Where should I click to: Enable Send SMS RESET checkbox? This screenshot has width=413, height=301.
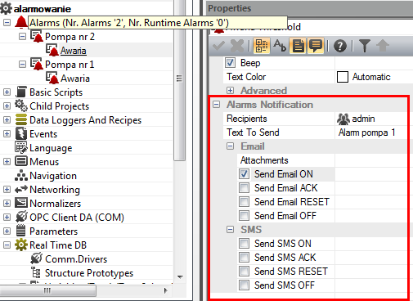244,272
